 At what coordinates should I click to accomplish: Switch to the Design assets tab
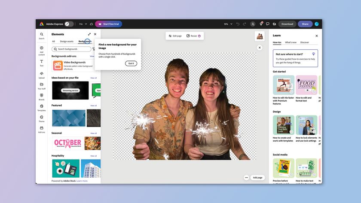coord(67,41)
